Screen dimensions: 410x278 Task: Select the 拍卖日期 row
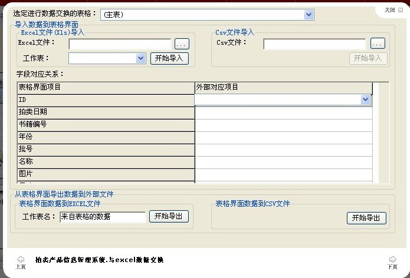106,112
